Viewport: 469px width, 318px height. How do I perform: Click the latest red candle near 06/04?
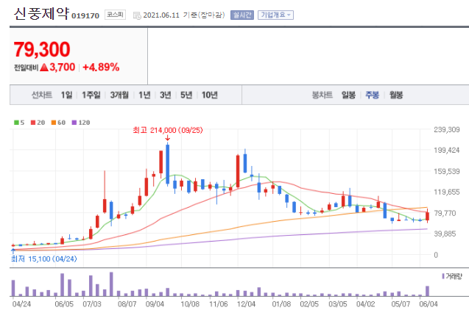(428, 216)
